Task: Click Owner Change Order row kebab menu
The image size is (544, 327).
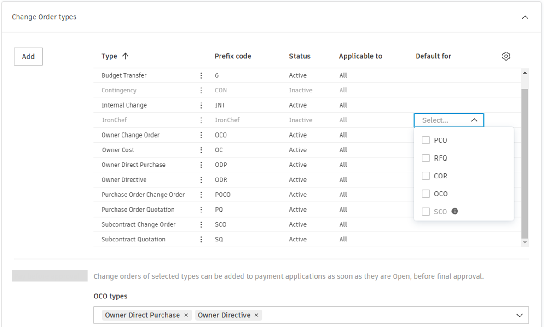Action: click(x=201, y=135)
